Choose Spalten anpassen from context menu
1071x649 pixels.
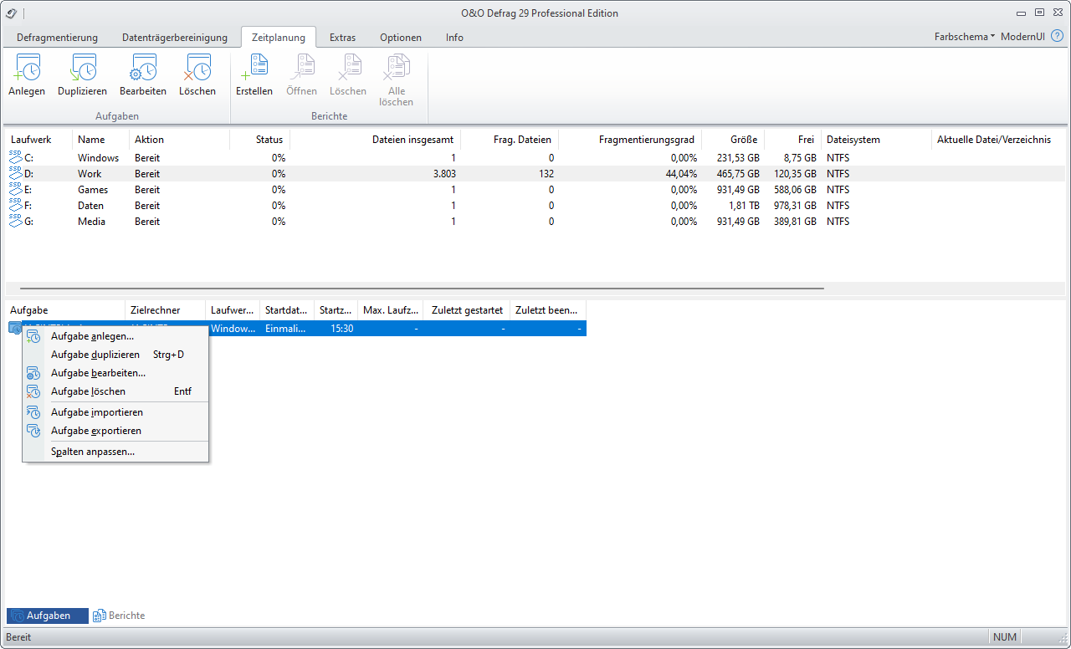pos(115,452)
